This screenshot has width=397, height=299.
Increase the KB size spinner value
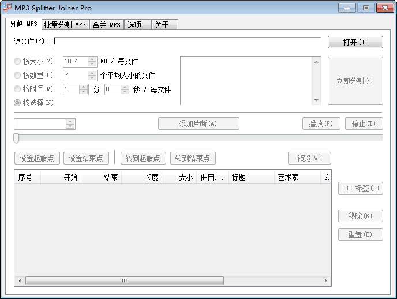92,59
